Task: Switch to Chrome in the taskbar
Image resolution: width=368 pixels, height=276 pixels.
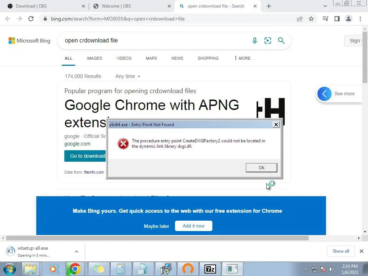Action: [x=75, y=269]
